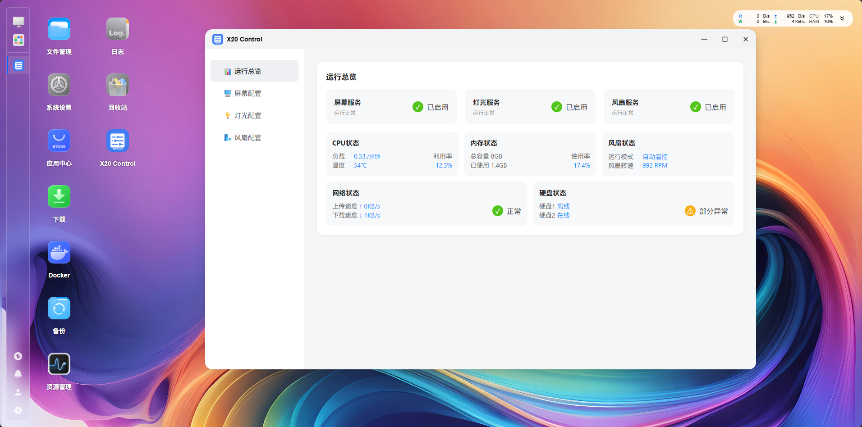Open the 备份 desktop icon
The width and height of the screenshot is (862, 427).
pos(59,309)
